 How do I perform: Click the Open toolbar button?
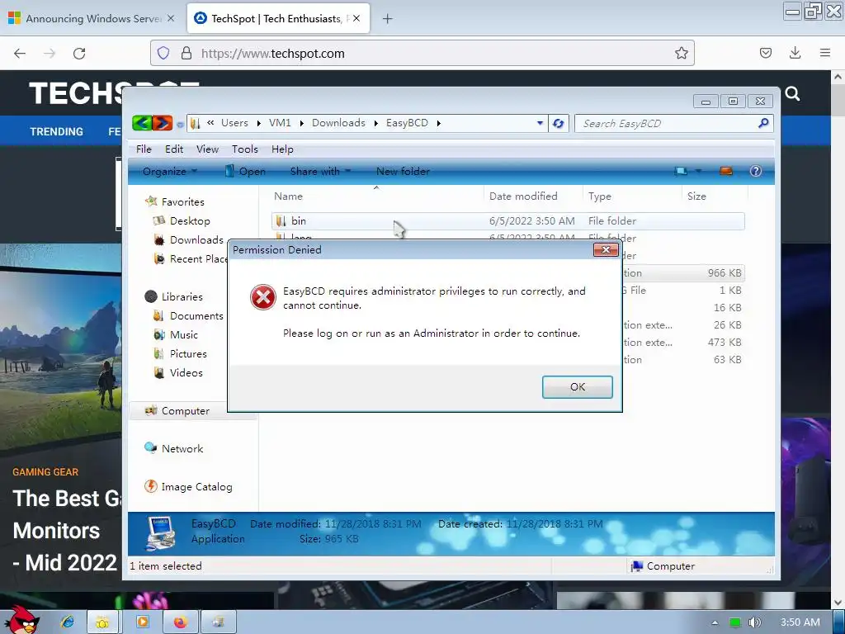point(245,172)
